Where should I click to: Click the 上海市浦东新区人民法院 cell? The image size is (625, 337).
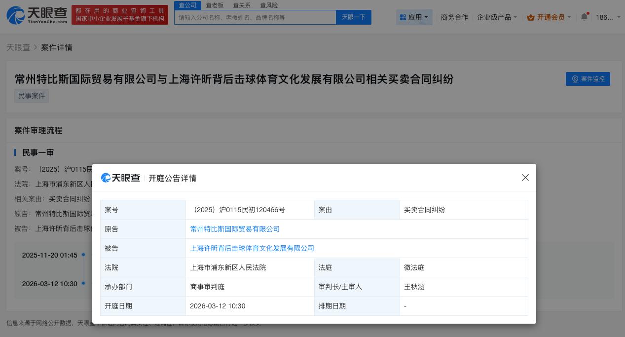click(250, 267)
